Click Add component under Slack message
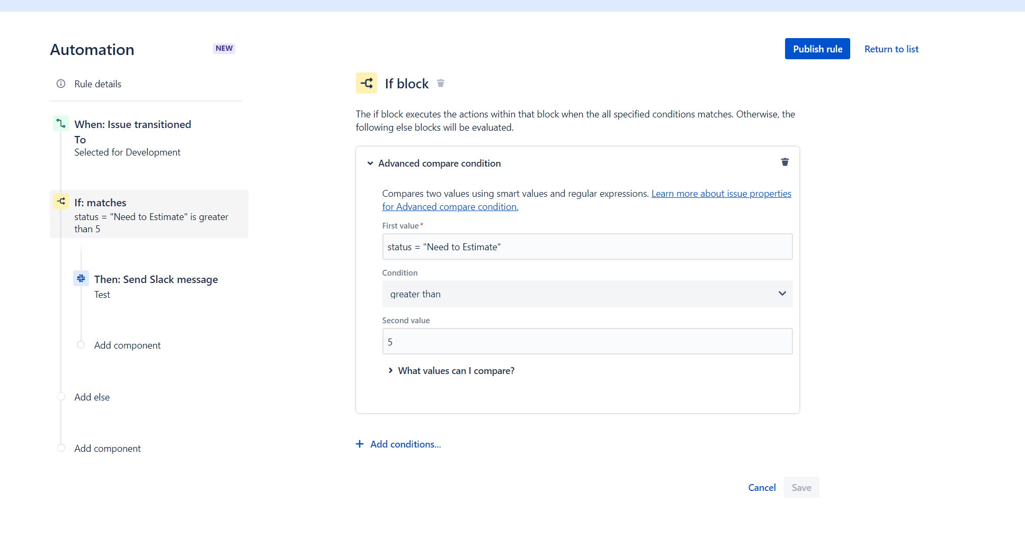Image resolution: width=1025 pixels, height=547 pixels. coord(127,345)
